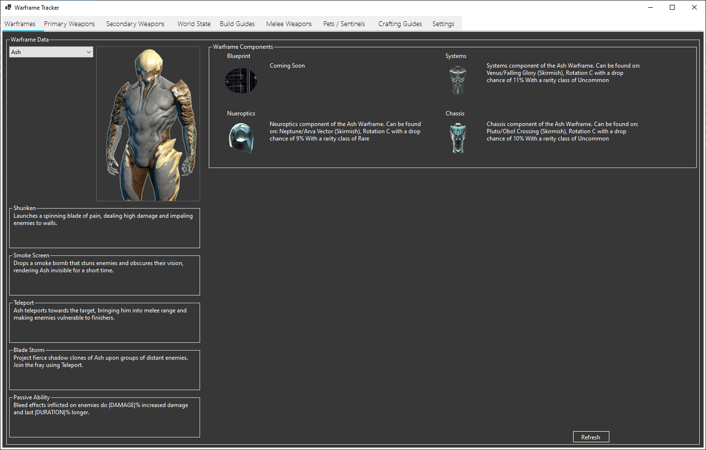Select the Melee Weapons tab
This screenshot has width=706, height=450.
pos(288,23)
